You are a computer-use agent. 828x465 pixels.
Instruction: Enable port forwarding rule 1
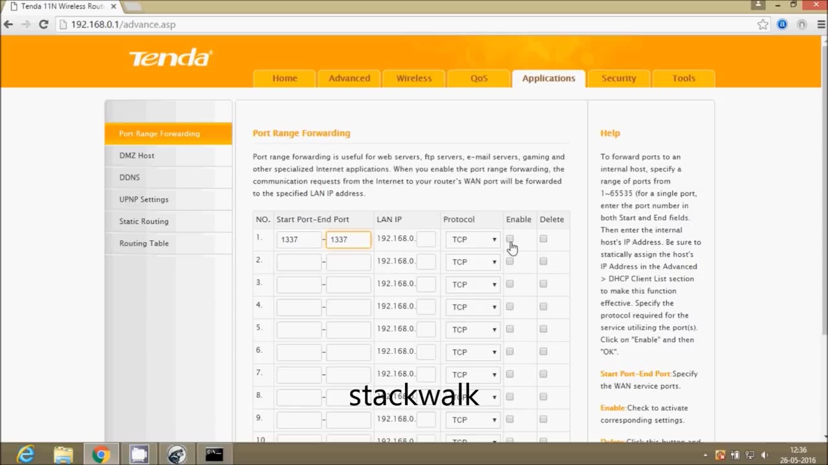click(x=510, y=239)
